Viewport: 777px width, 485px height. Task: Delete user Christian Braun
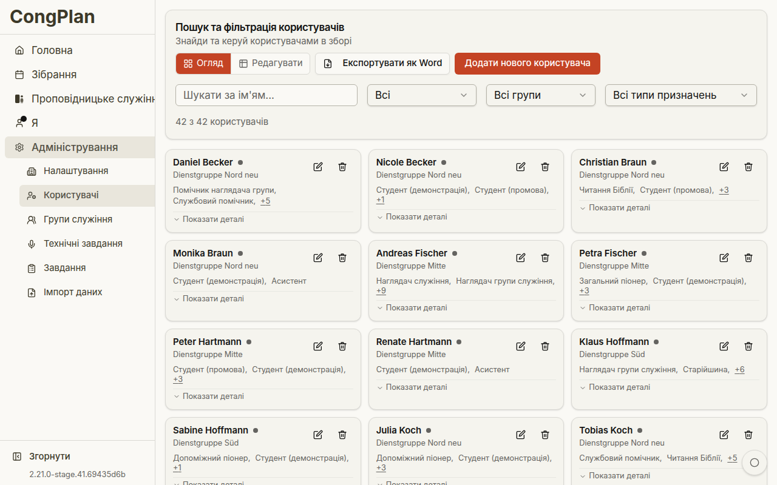click(748, 167)
